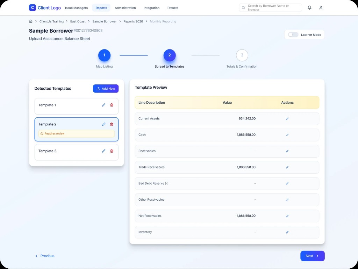
Task: Edit the Cash row value
Action: (x=287, y=135)
